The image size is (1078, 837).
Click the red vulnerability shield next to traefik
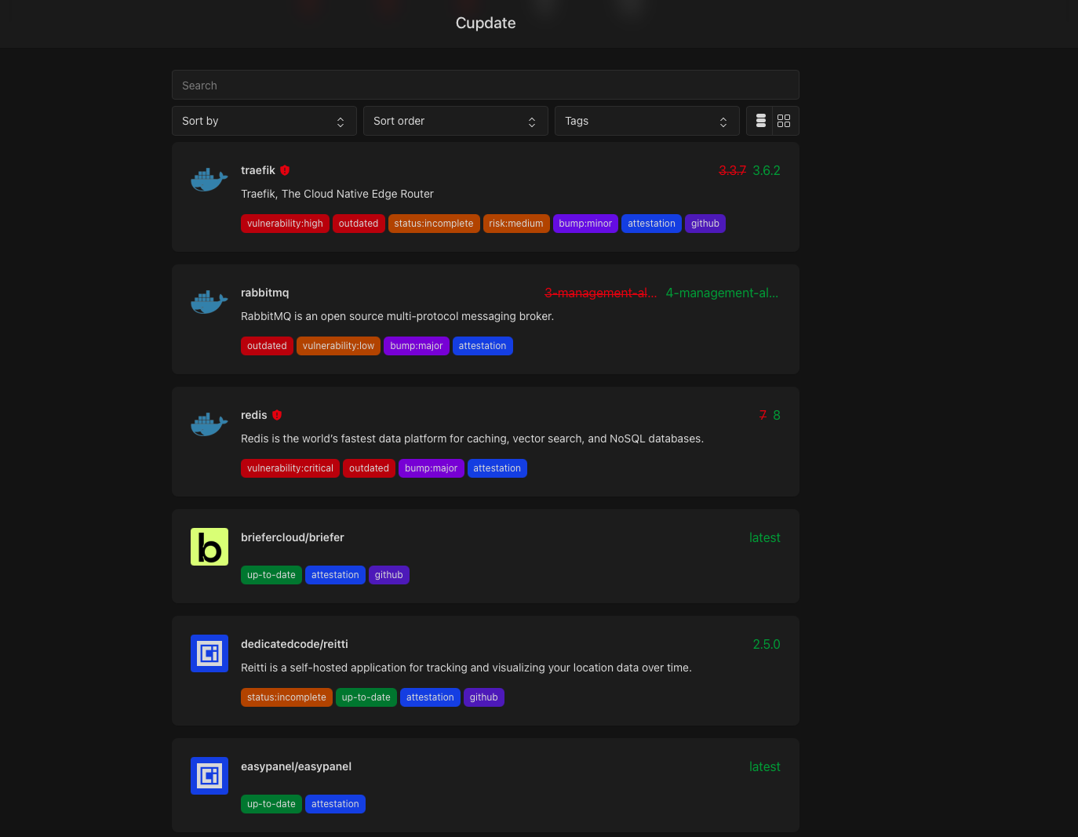(x=285, y=170)
